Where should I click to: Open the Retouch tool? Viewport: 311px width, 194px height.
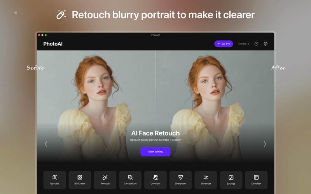coord(105,180)
